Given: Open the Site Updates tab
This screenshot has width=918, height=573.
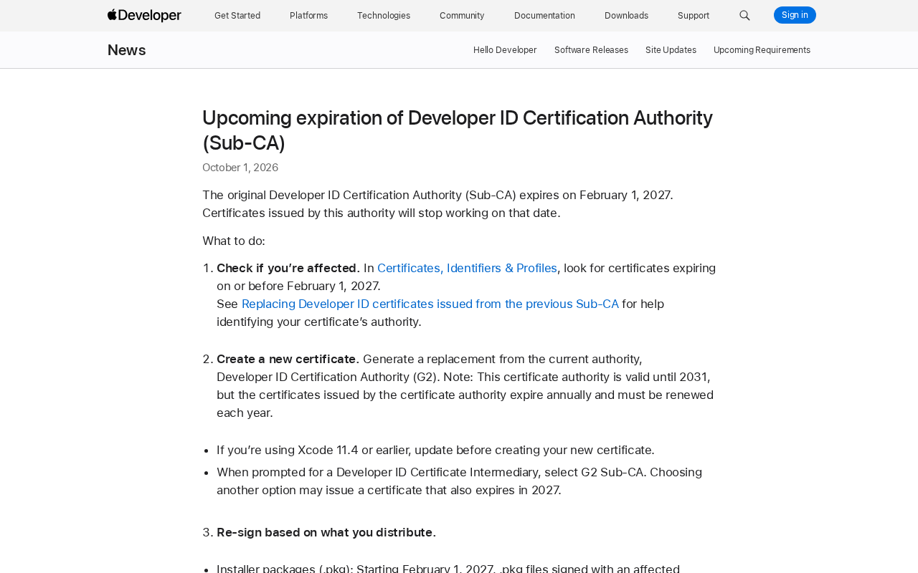Looking at the screenshot, I should pyautogui.click(x=671, y=50).
